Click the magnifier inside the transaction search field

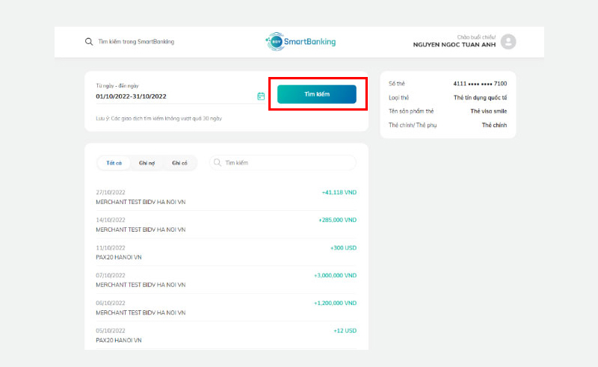point(218,162)
